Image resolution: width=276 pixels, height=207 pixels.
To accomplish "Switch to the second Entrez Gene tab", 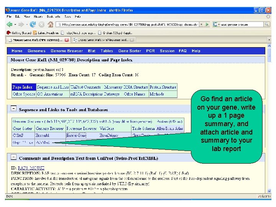I will click(103, 40).
